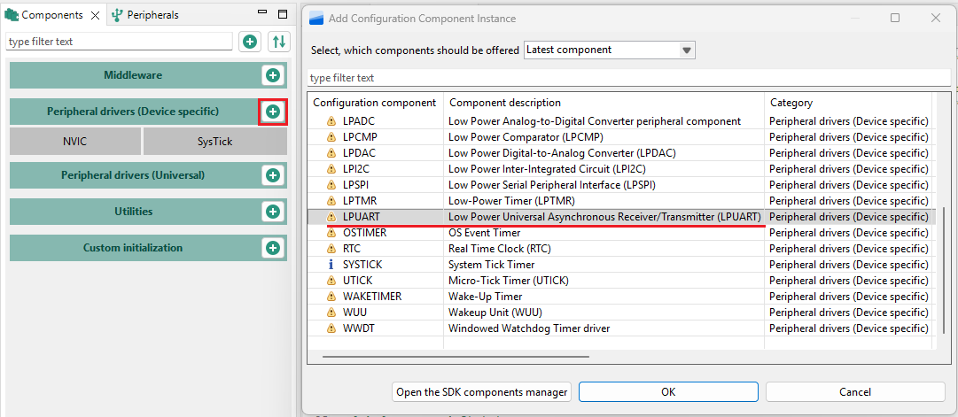The image size is (958, 417).
Task: Click the sort components arrows icon
Action: pyautogui.click(x=279, y=42)
